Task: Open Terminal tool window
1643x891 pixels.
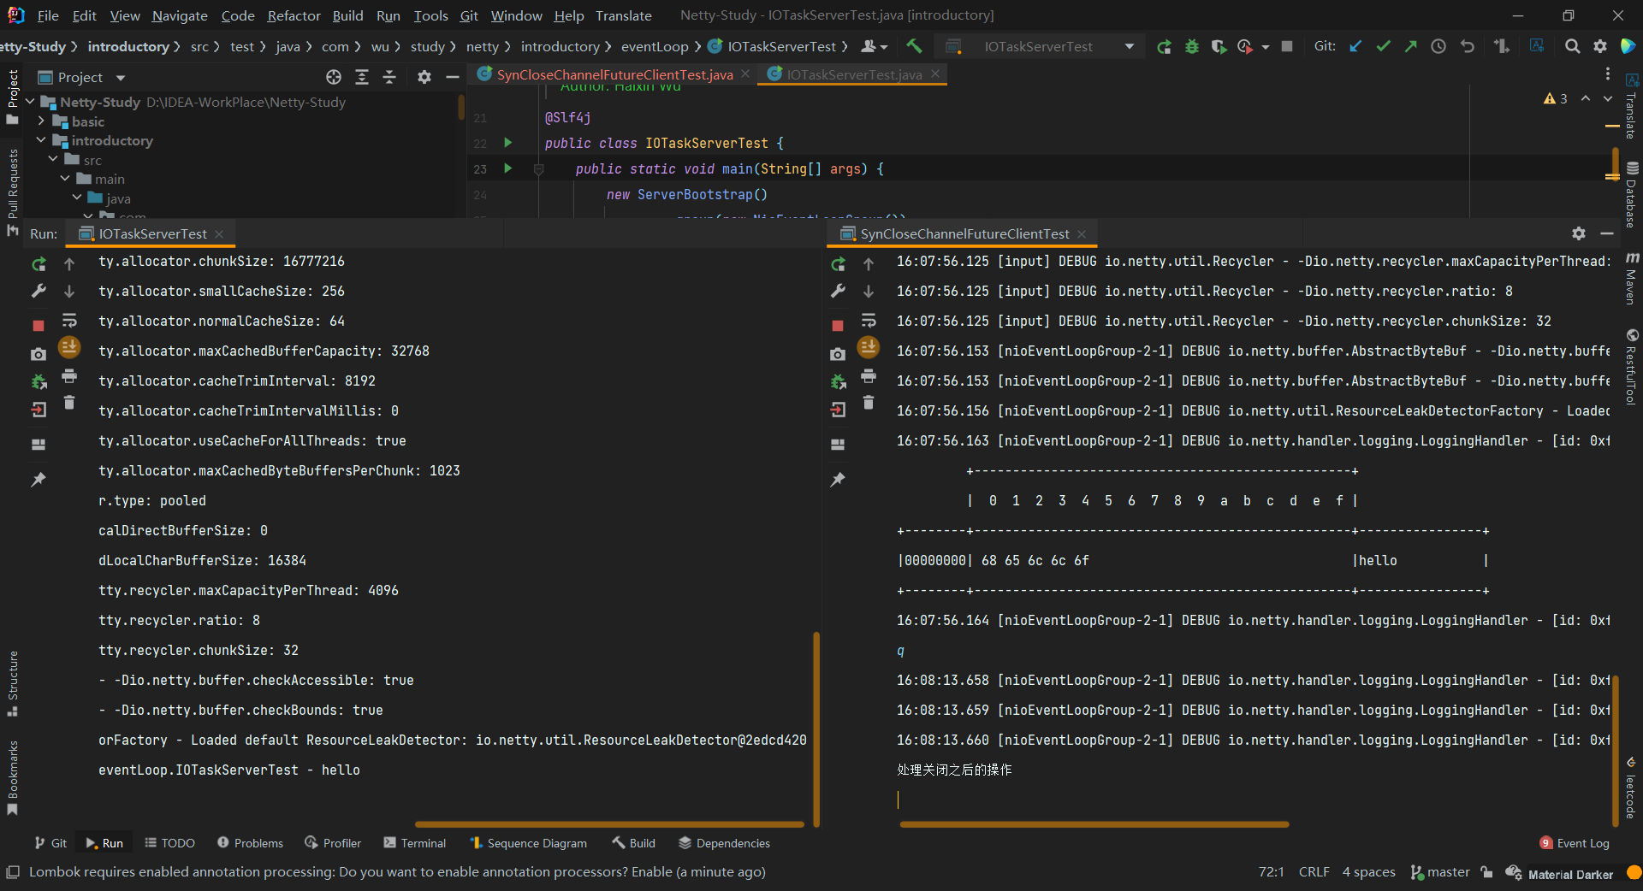Action: click(x=414, y=843)
